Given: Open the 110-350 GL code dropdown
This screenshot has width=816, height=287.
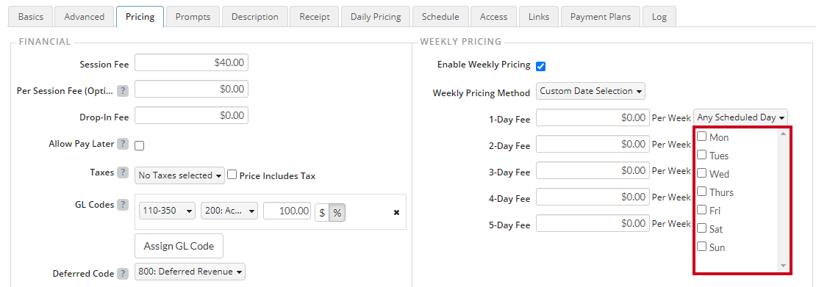Looking at the screenshot, I should coord(167,211).
